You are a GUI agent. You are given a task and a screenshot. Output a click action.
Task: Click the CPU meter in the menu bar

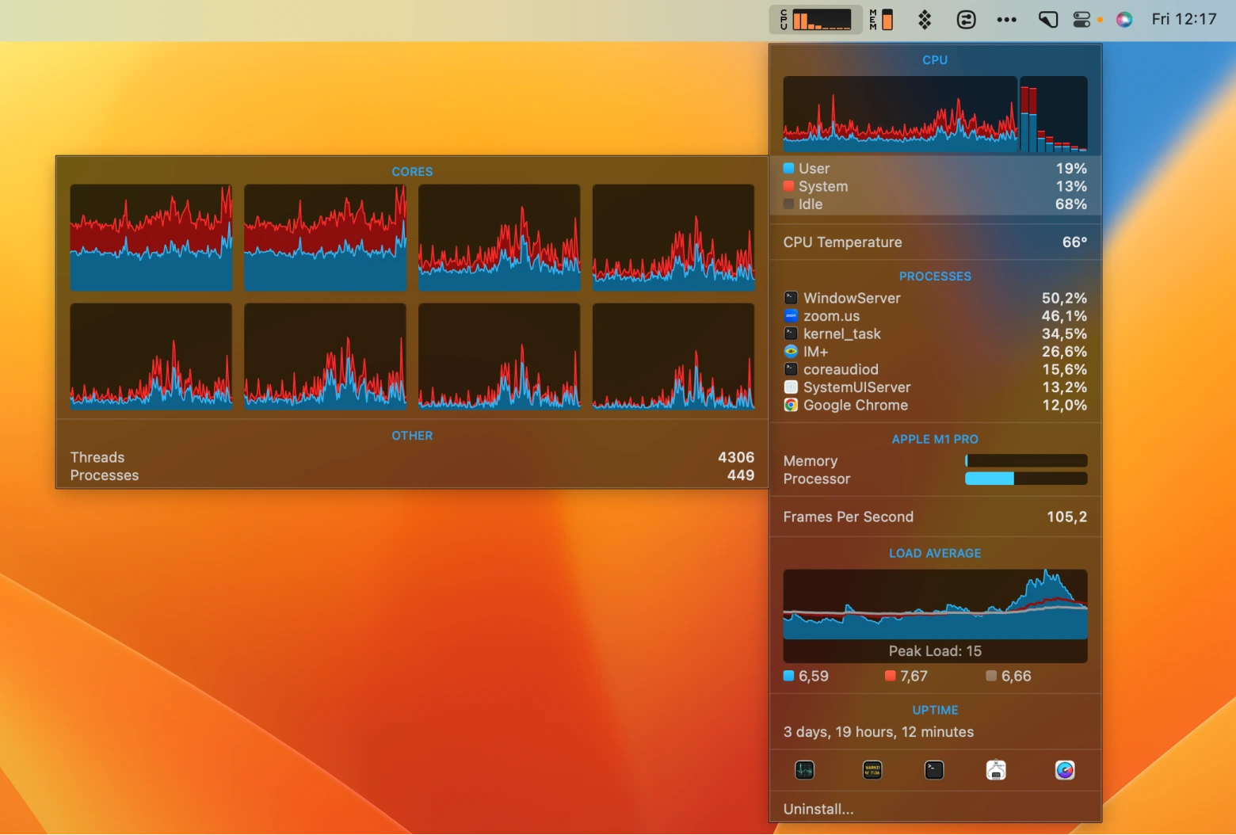click(x=815, y=20)
